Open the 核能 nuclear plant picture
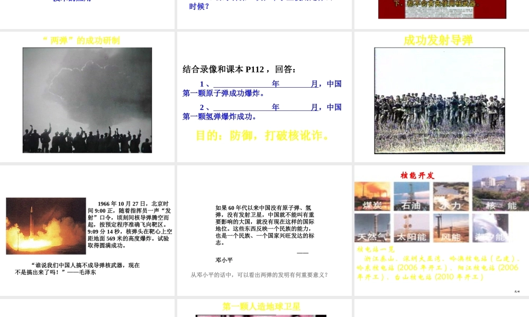The height and width of the screenshot is (317, 529). [x=500, y=188]
